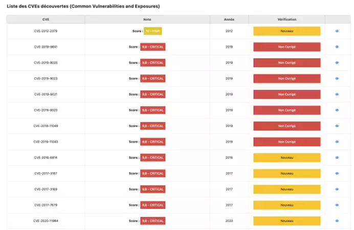Click the eye icon in CVE-2019-11049 row
The image size is (354, 230).
tap(337, 126)
